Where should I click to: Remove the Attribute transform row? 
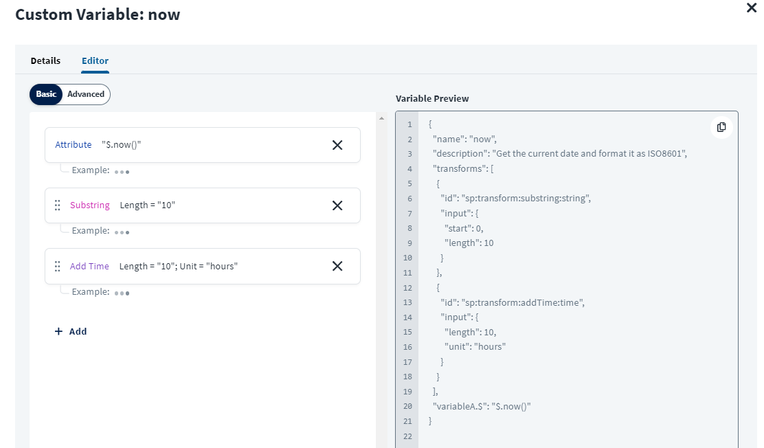click(x=337, y=145)
